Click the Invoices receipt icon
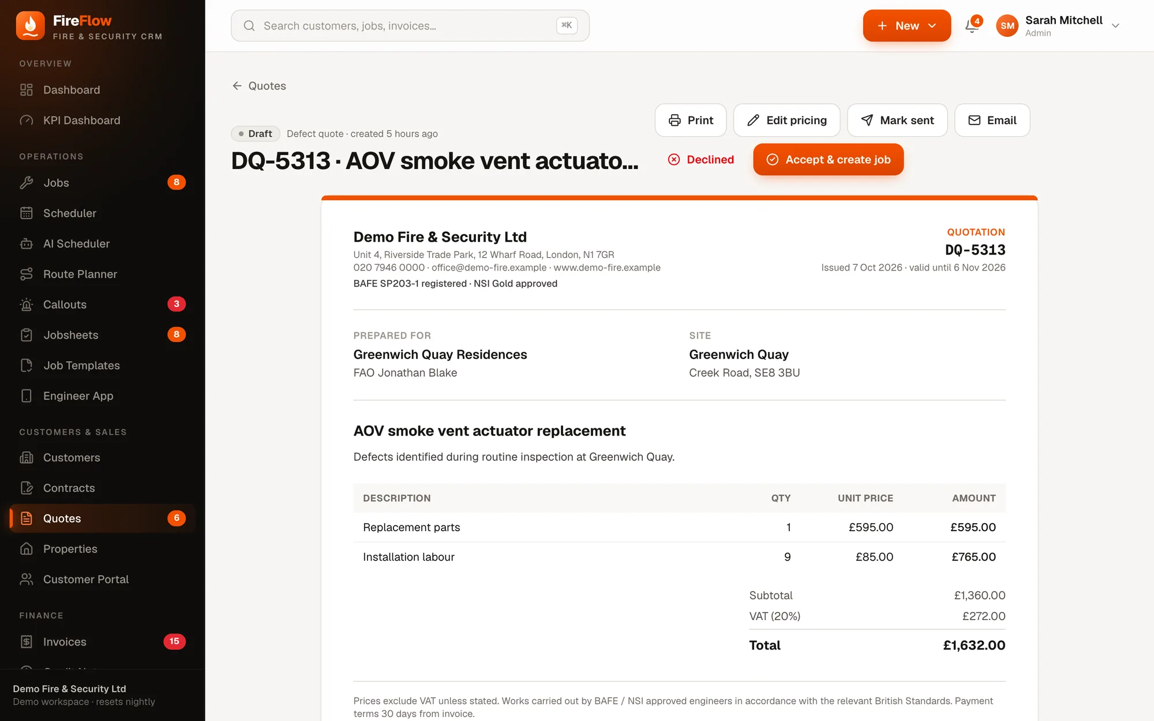 coord(27,642)
